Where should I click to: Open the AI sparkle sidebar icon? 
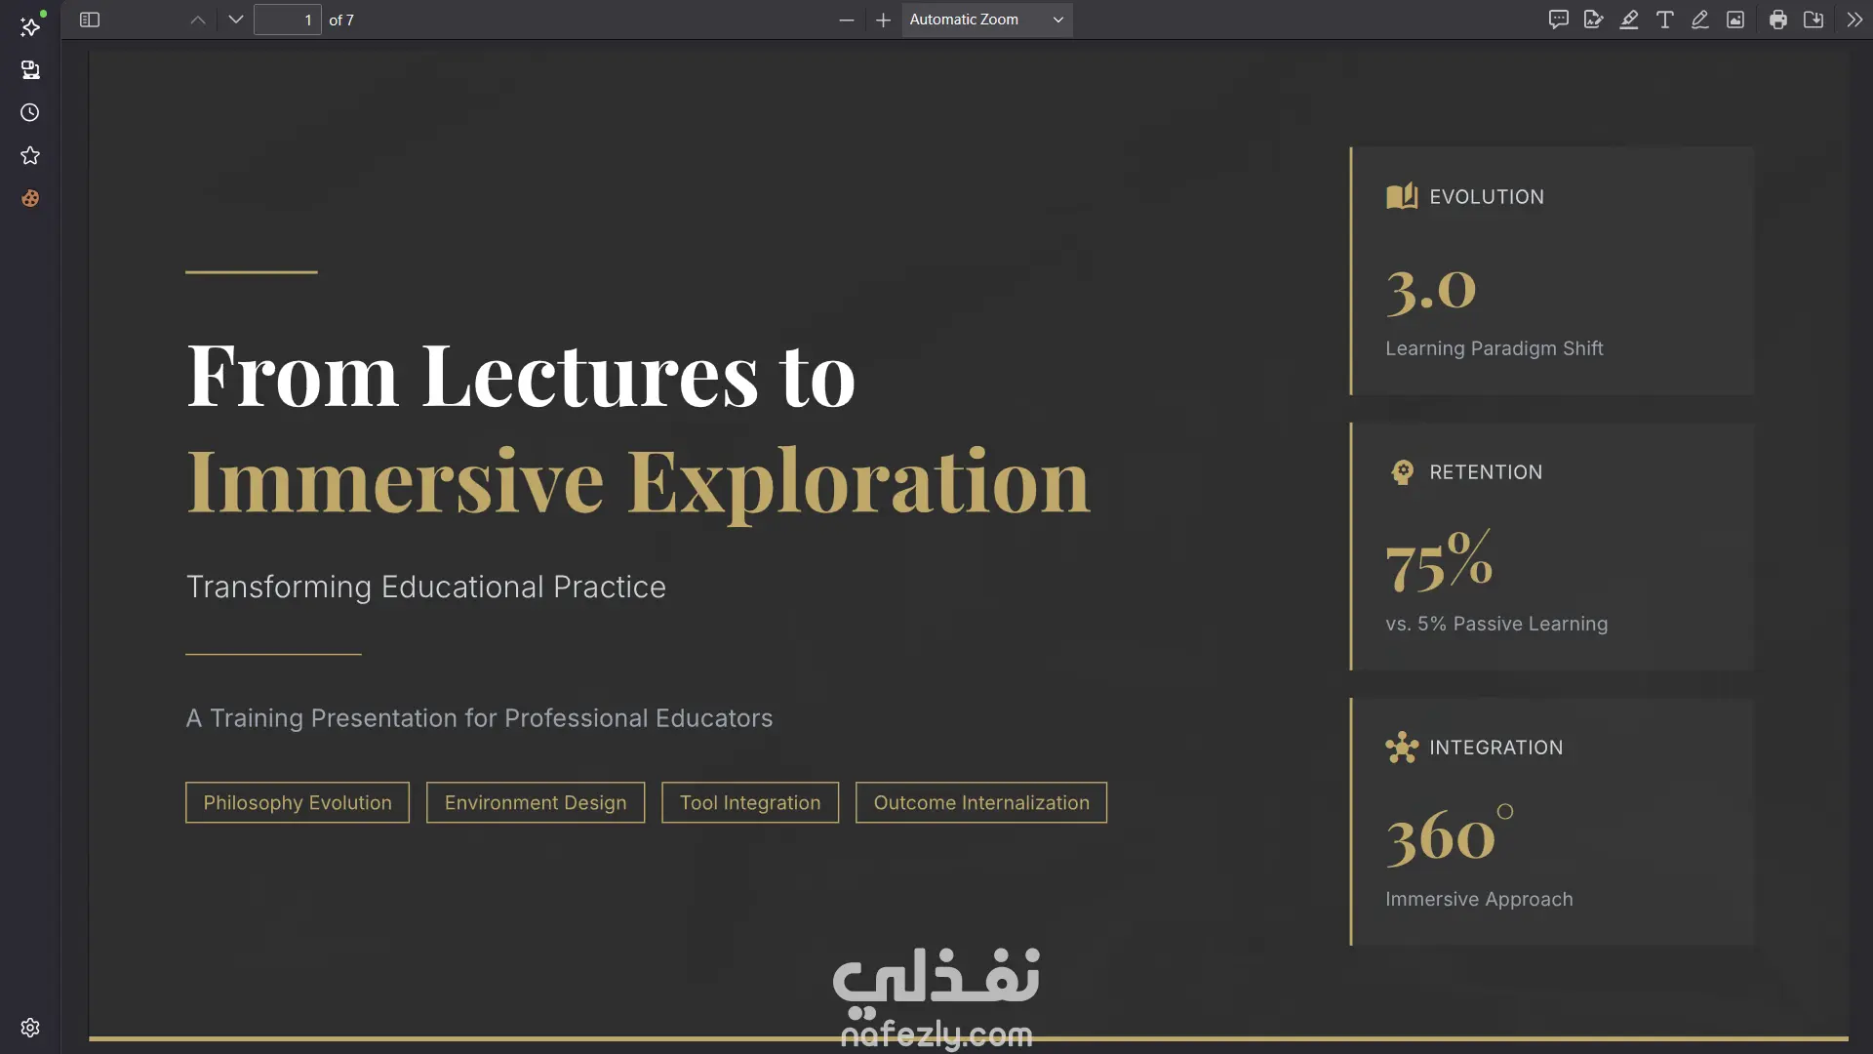(x=30, y=26)
